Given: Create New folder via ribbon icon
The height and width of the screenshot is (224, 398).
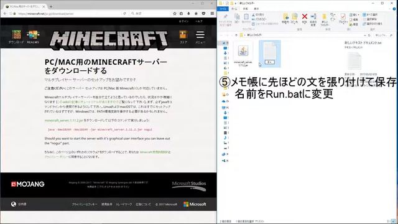Looking at the screenshot, I should tap(325, 20).
